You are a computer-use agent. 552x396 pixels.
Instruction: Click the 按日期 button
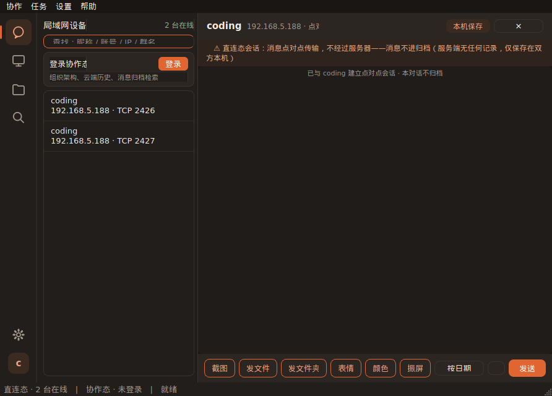(x=459, y=368)
